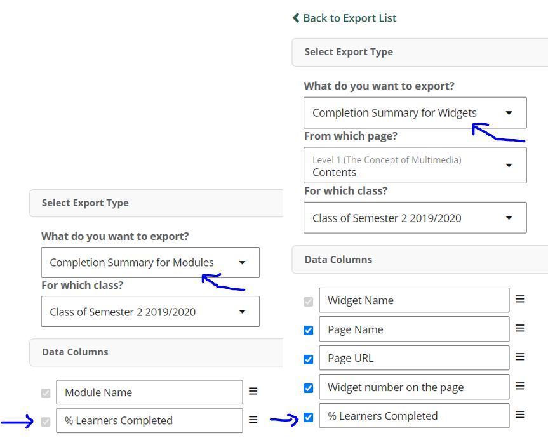Open the Completion Summary for Modules dropdown

click(150, 262)
